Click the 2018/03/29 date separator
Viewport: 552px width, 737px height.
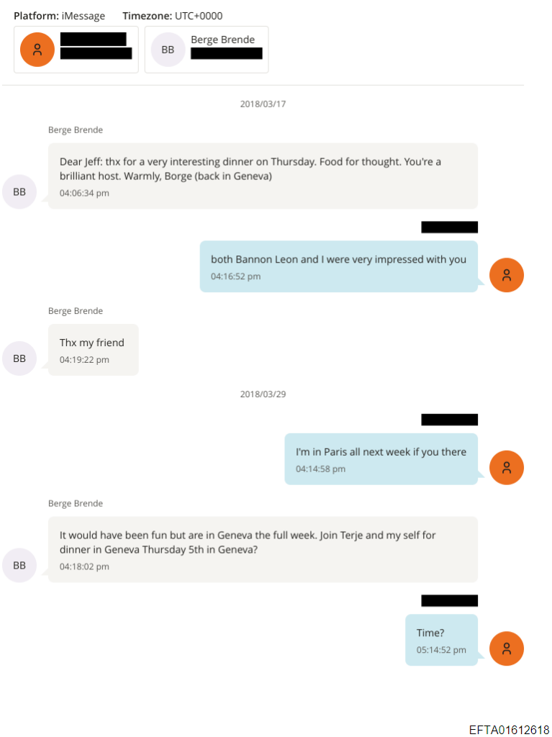(263, 394)
